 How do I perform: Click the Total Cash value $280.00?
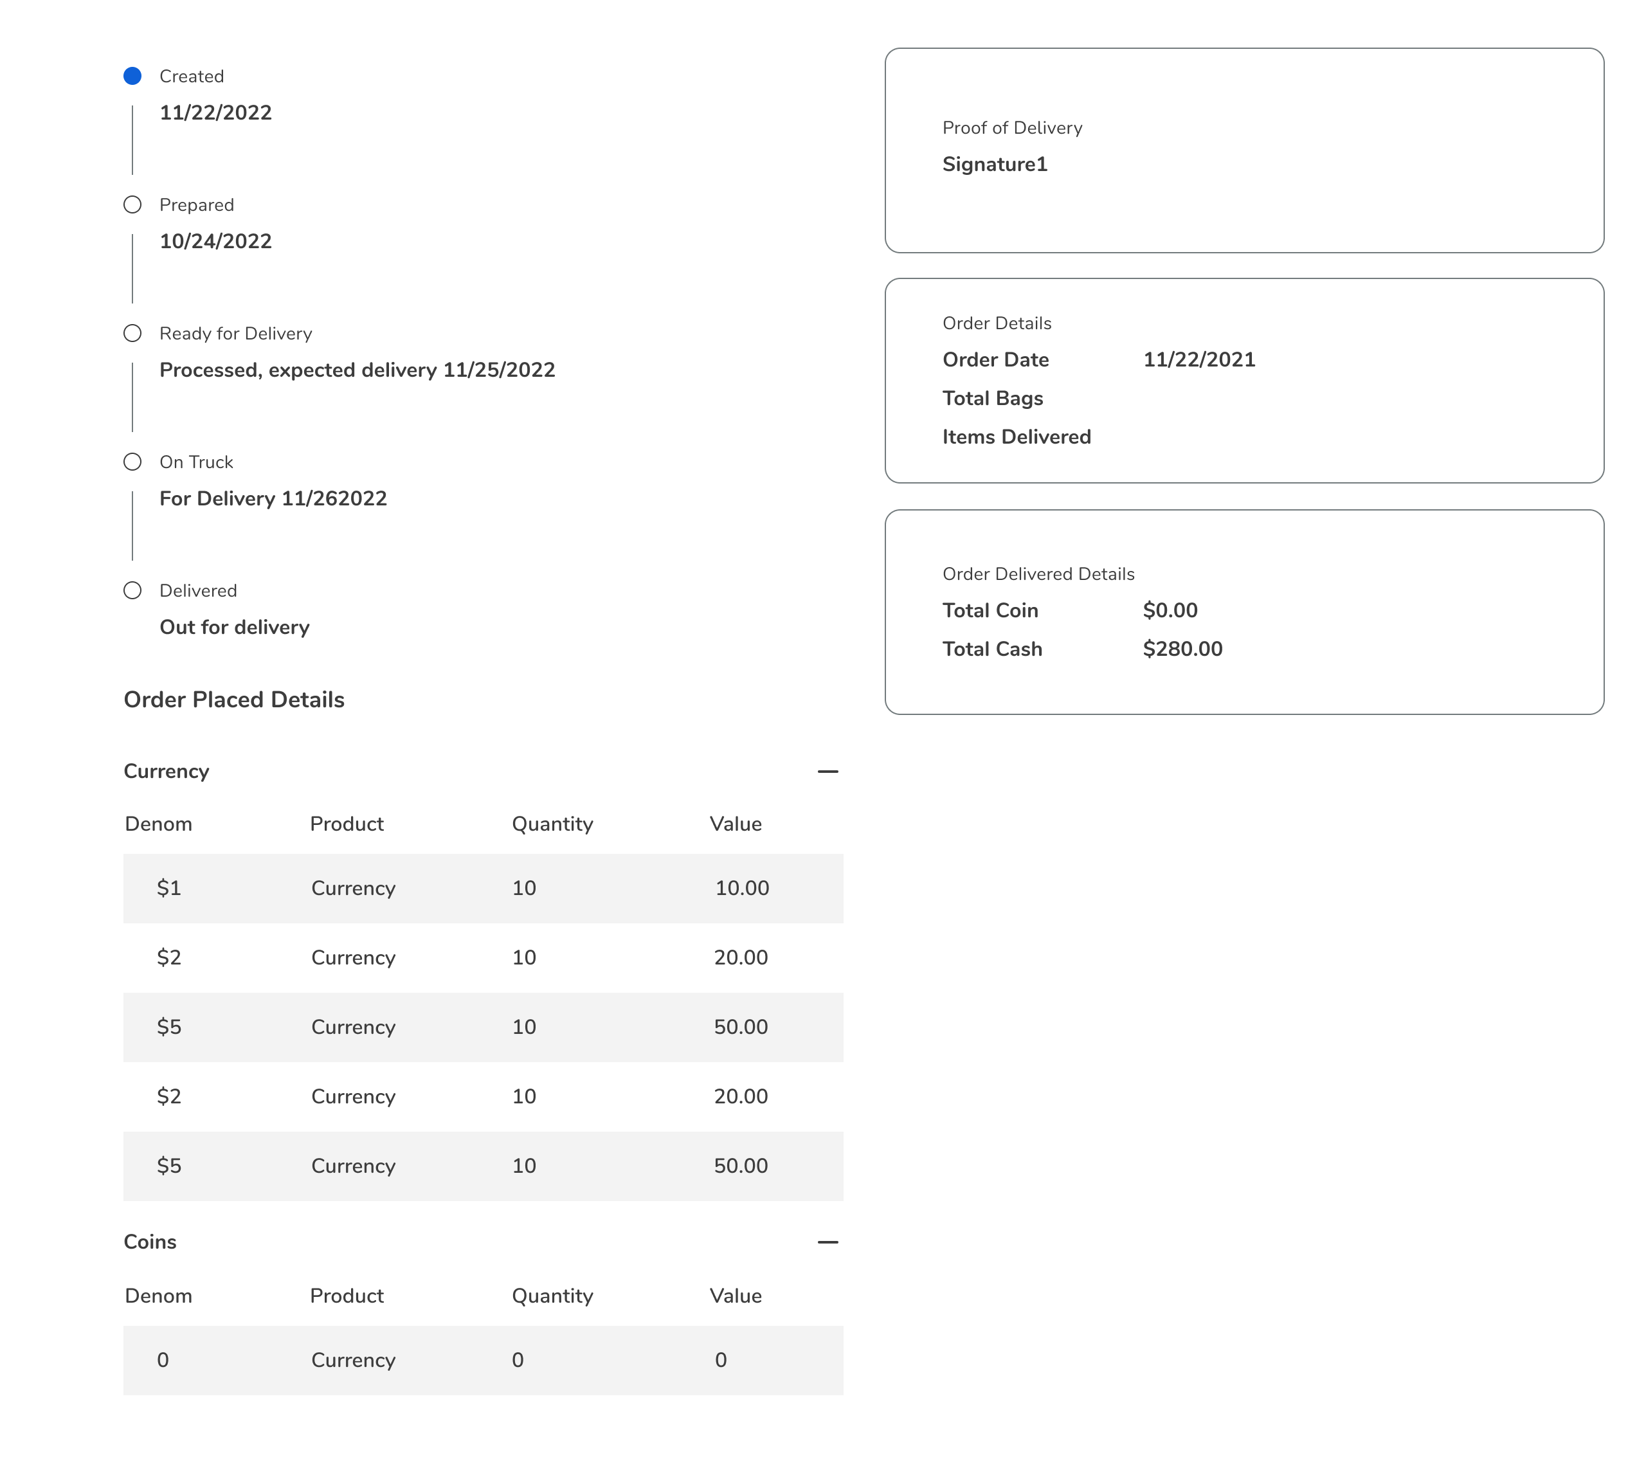pyautogui.click(x=1183, y=649)
